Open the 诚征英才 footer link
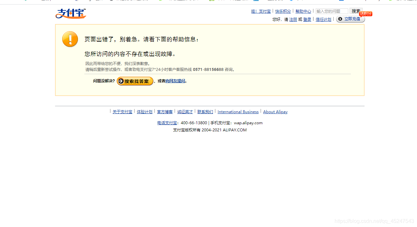 (x=185, y=112)
